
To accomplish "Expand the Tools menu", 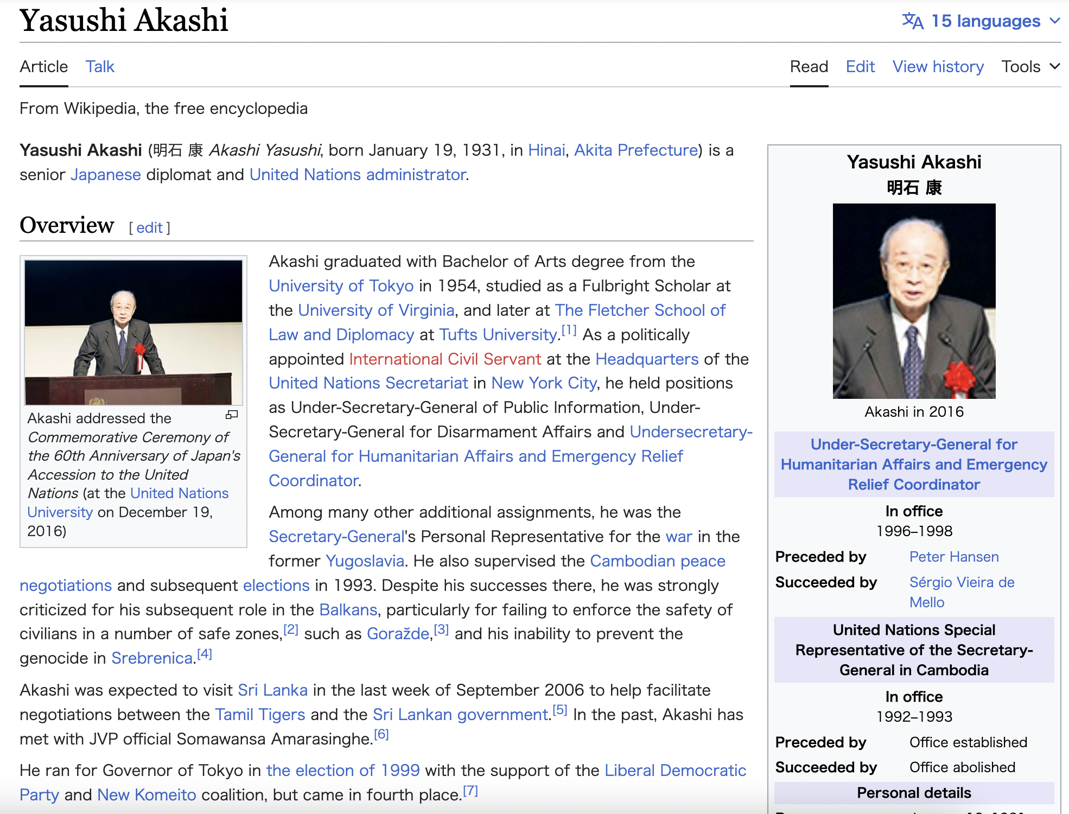I will click(1030, 67).
